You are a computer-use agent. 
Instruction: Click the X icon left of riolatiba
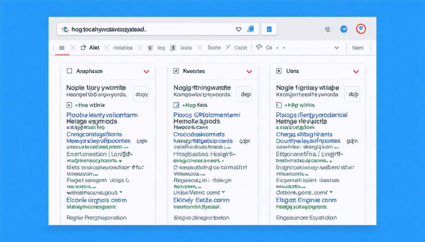[107, 48]
